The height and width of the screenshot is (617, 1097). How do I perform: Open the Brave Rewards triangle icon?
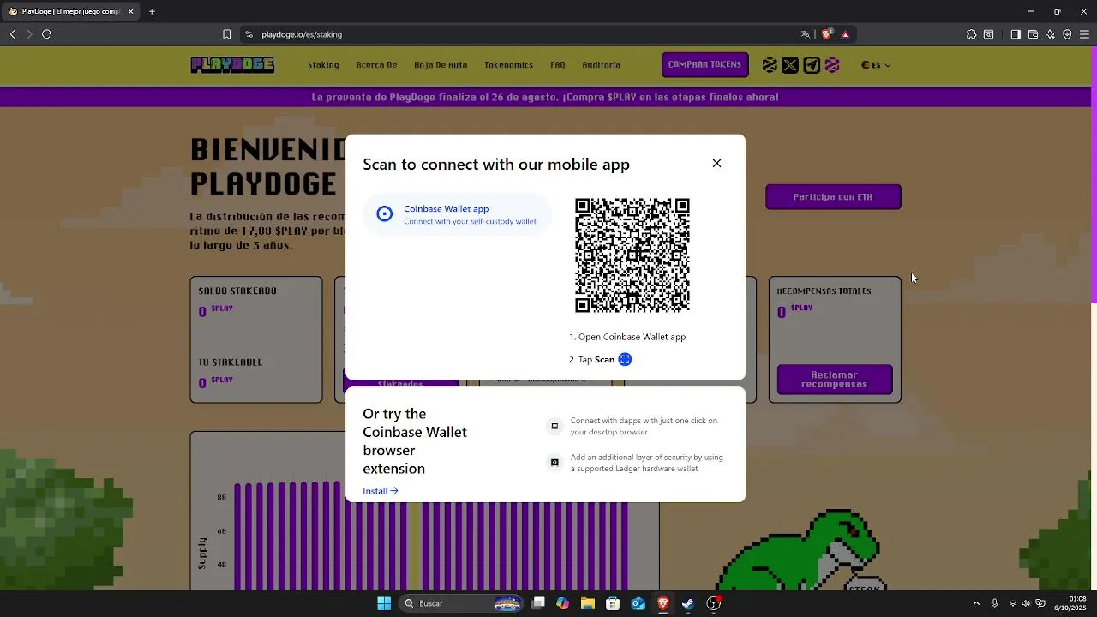tap(845, 34)
